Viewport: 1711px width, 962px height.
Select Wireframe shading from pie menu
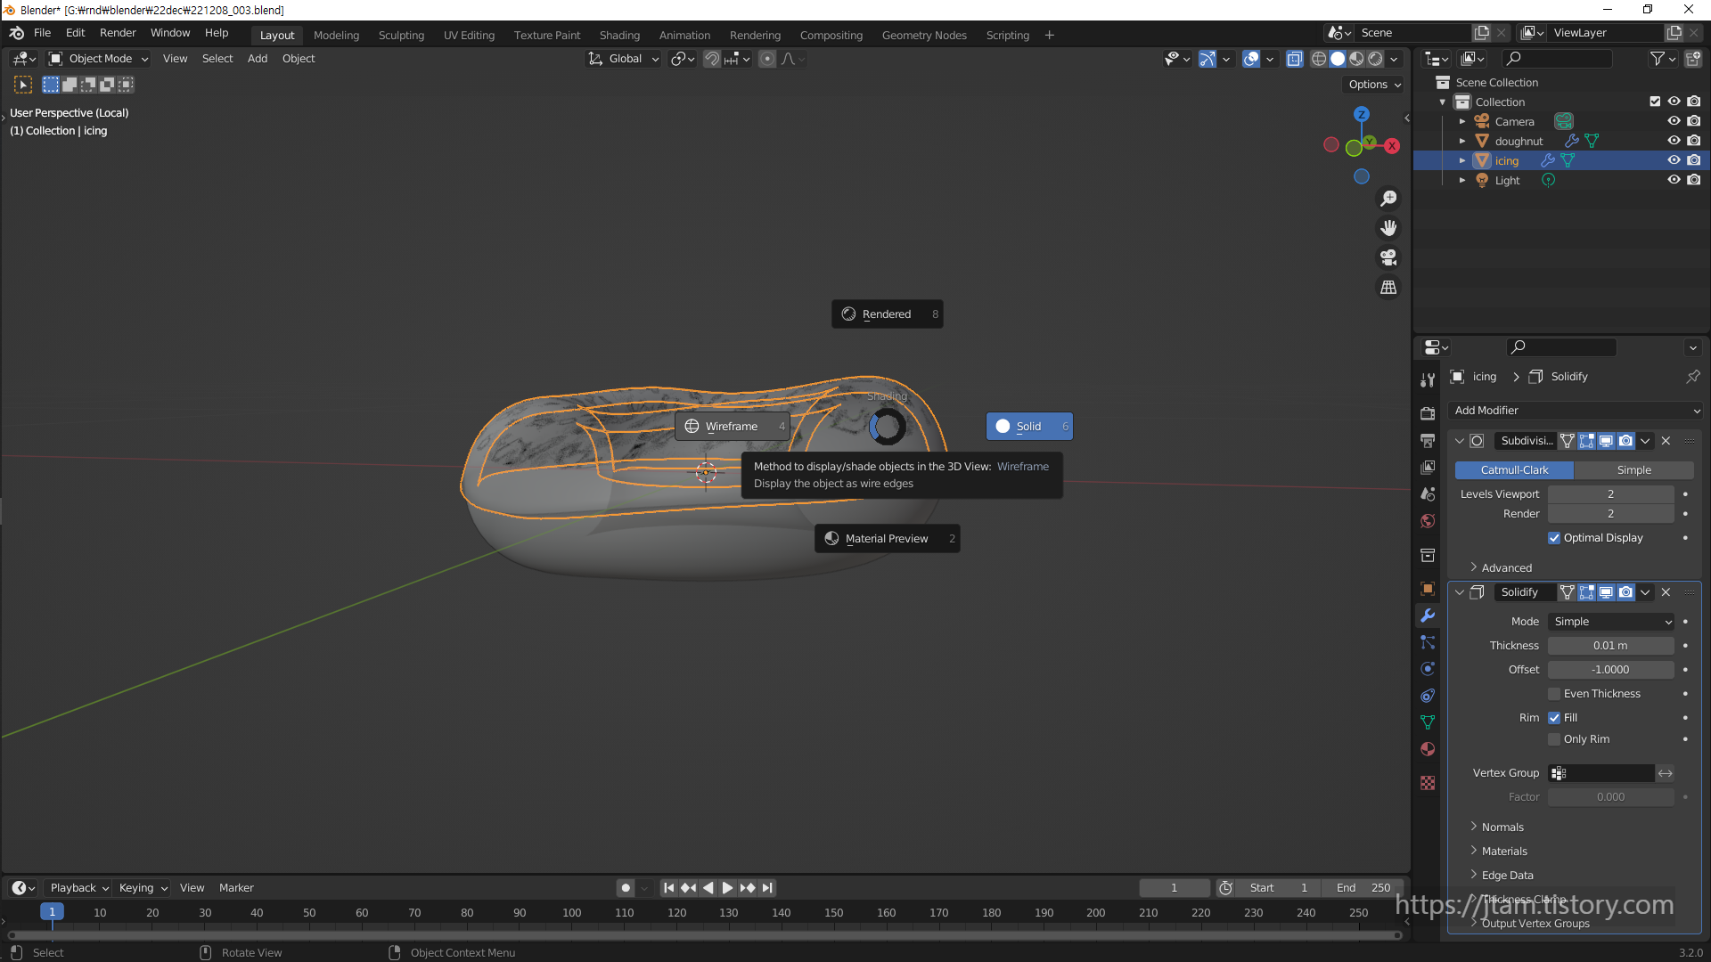click(x=733, y=427)
